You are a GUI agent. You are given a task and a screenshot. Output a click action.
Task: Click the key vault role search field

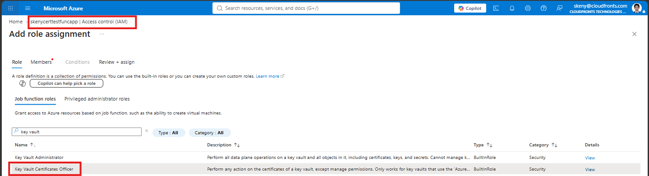tap(77, 132)
